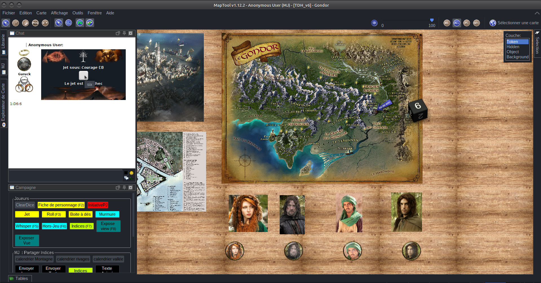
Task: Expand the Explorateur de Carte panel
Action: [4, 104]
